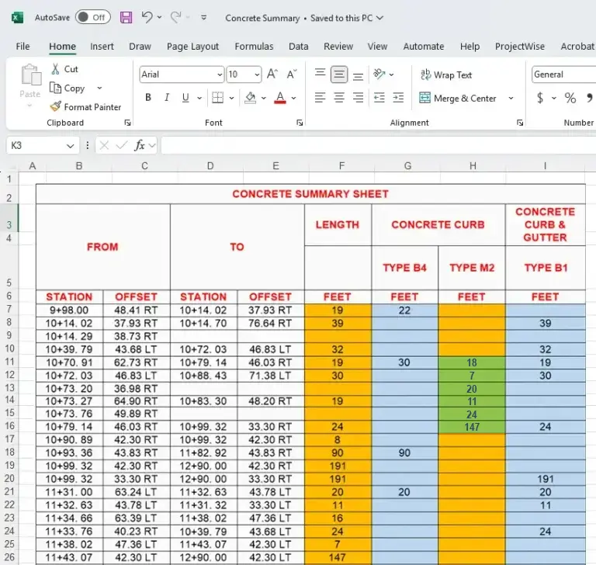Click the Undo arrow icon
596x565 pixels.
click(x=147, y=17)
